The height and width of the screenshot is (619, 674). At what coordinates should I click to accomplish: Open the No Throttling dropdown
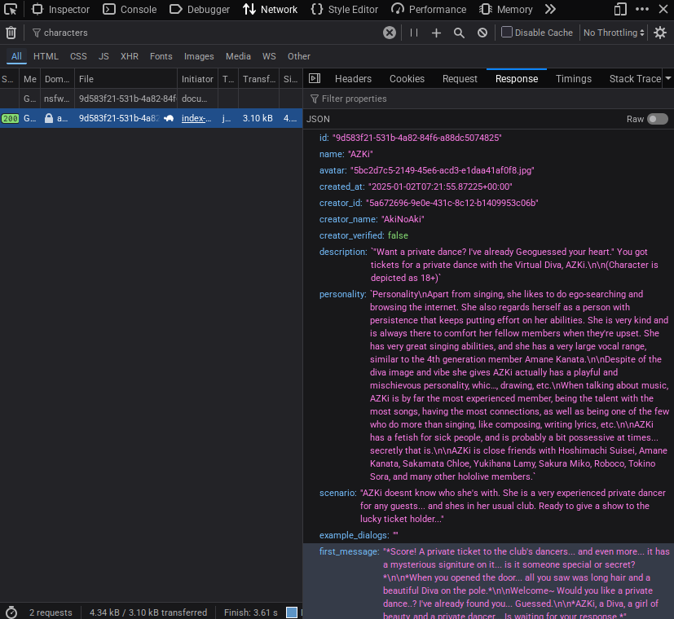(614, 33)
